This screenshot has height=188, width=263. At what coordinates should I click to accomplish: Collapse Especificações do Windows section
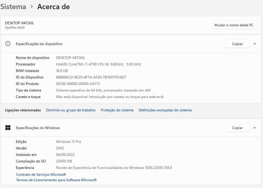255,128
